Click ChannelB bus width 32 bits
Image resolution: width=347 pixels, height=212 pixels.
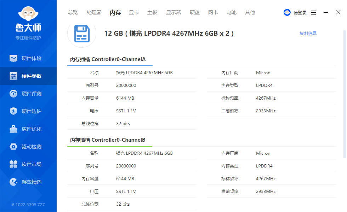123,204
